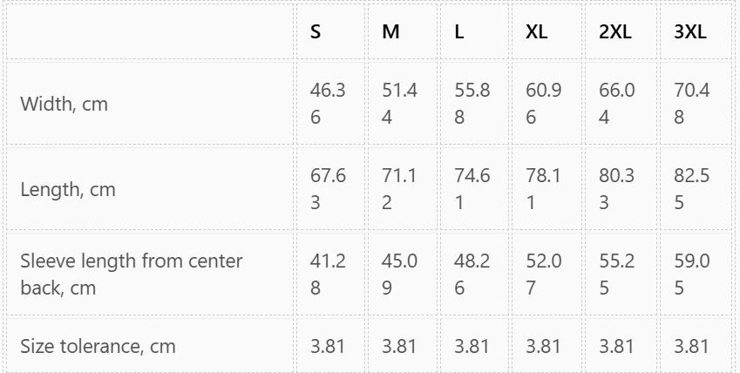Viewport: 740px width, 373px height.
Task: Click the "Width, cm" row label
Action: pyautogui.click(x=64, y=104)
